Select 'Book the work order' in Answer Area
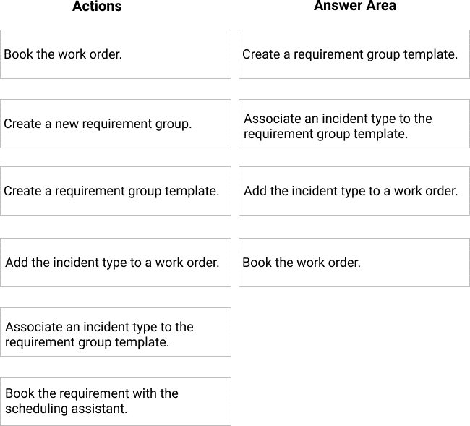Viewport: 470px width, 426px height. pyautogui.click(x=354, y=263)
